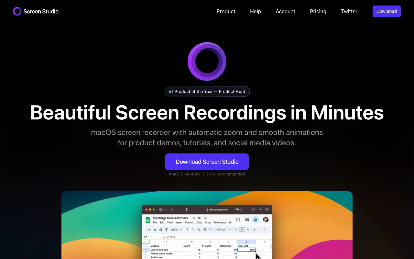Screen dimensions: 414x259
Task: Click the Safari sidebar icon in demo
Action: [x=161, y=209]
